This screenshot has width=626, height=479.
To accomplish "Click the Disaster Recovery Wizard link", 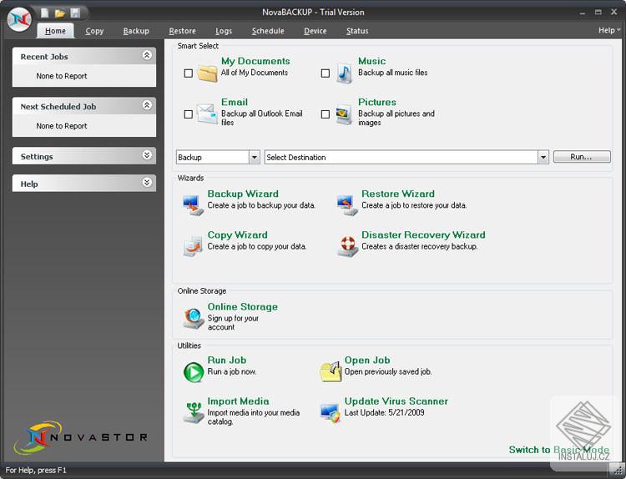I will (423, 235).
